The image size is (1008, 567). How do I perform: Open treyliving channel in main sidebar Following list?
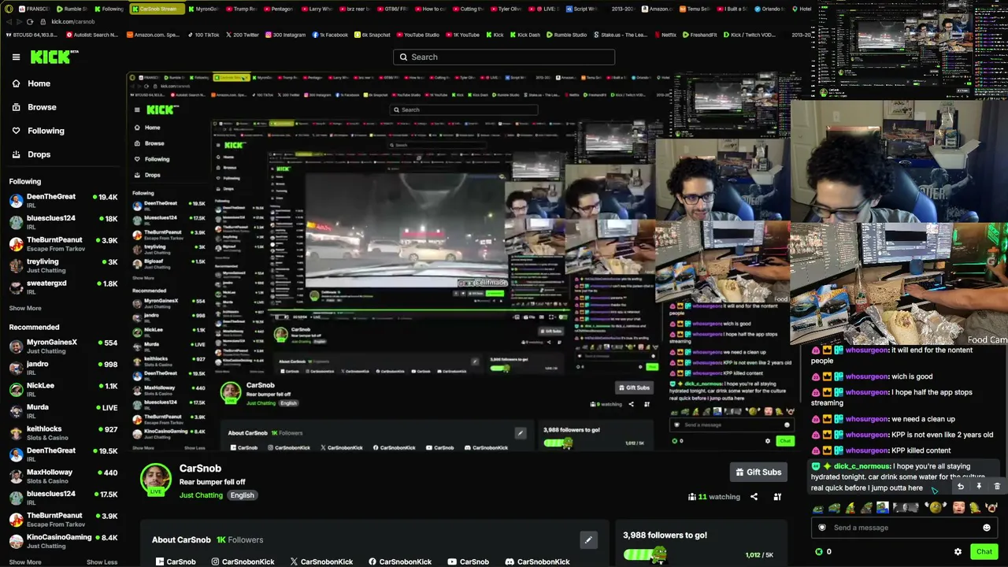point(63,266)
